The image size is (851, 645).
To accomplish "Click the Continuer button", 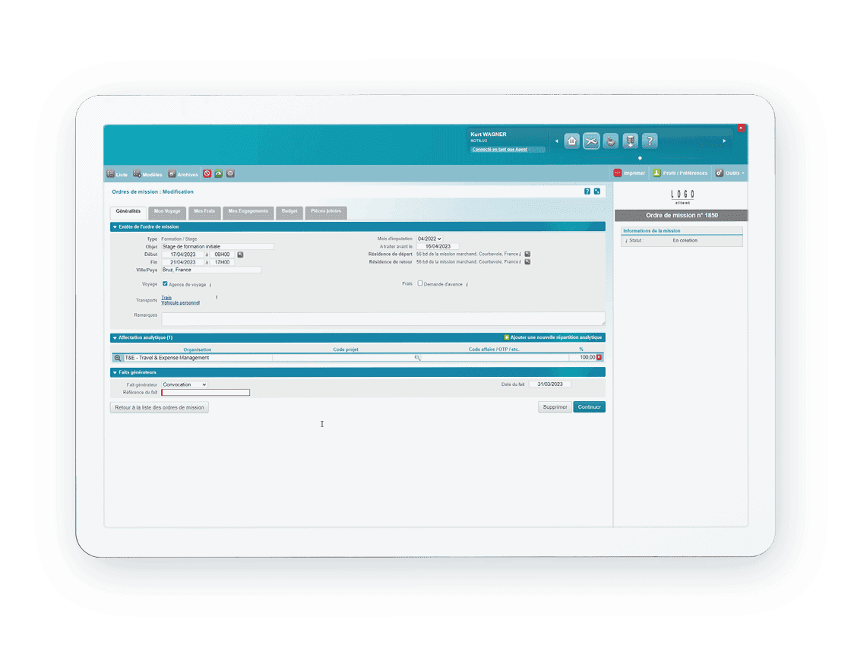I will (x=589, y=407).
